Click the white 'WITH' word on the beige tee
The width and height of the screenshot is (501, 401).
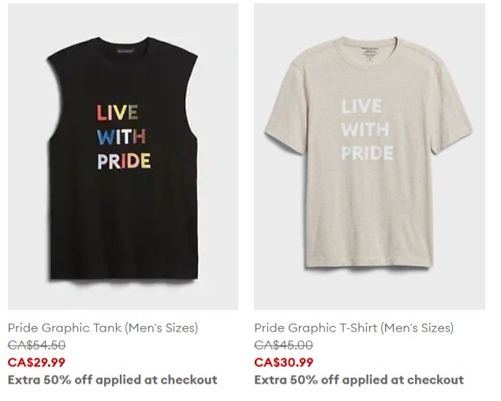pos(365,129)
